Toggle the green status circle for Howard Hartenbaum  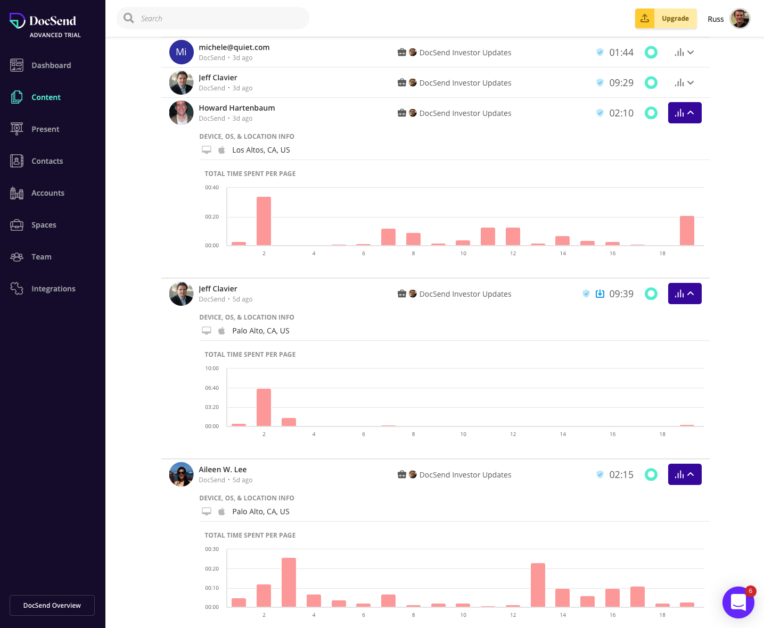tap(651, 113)
